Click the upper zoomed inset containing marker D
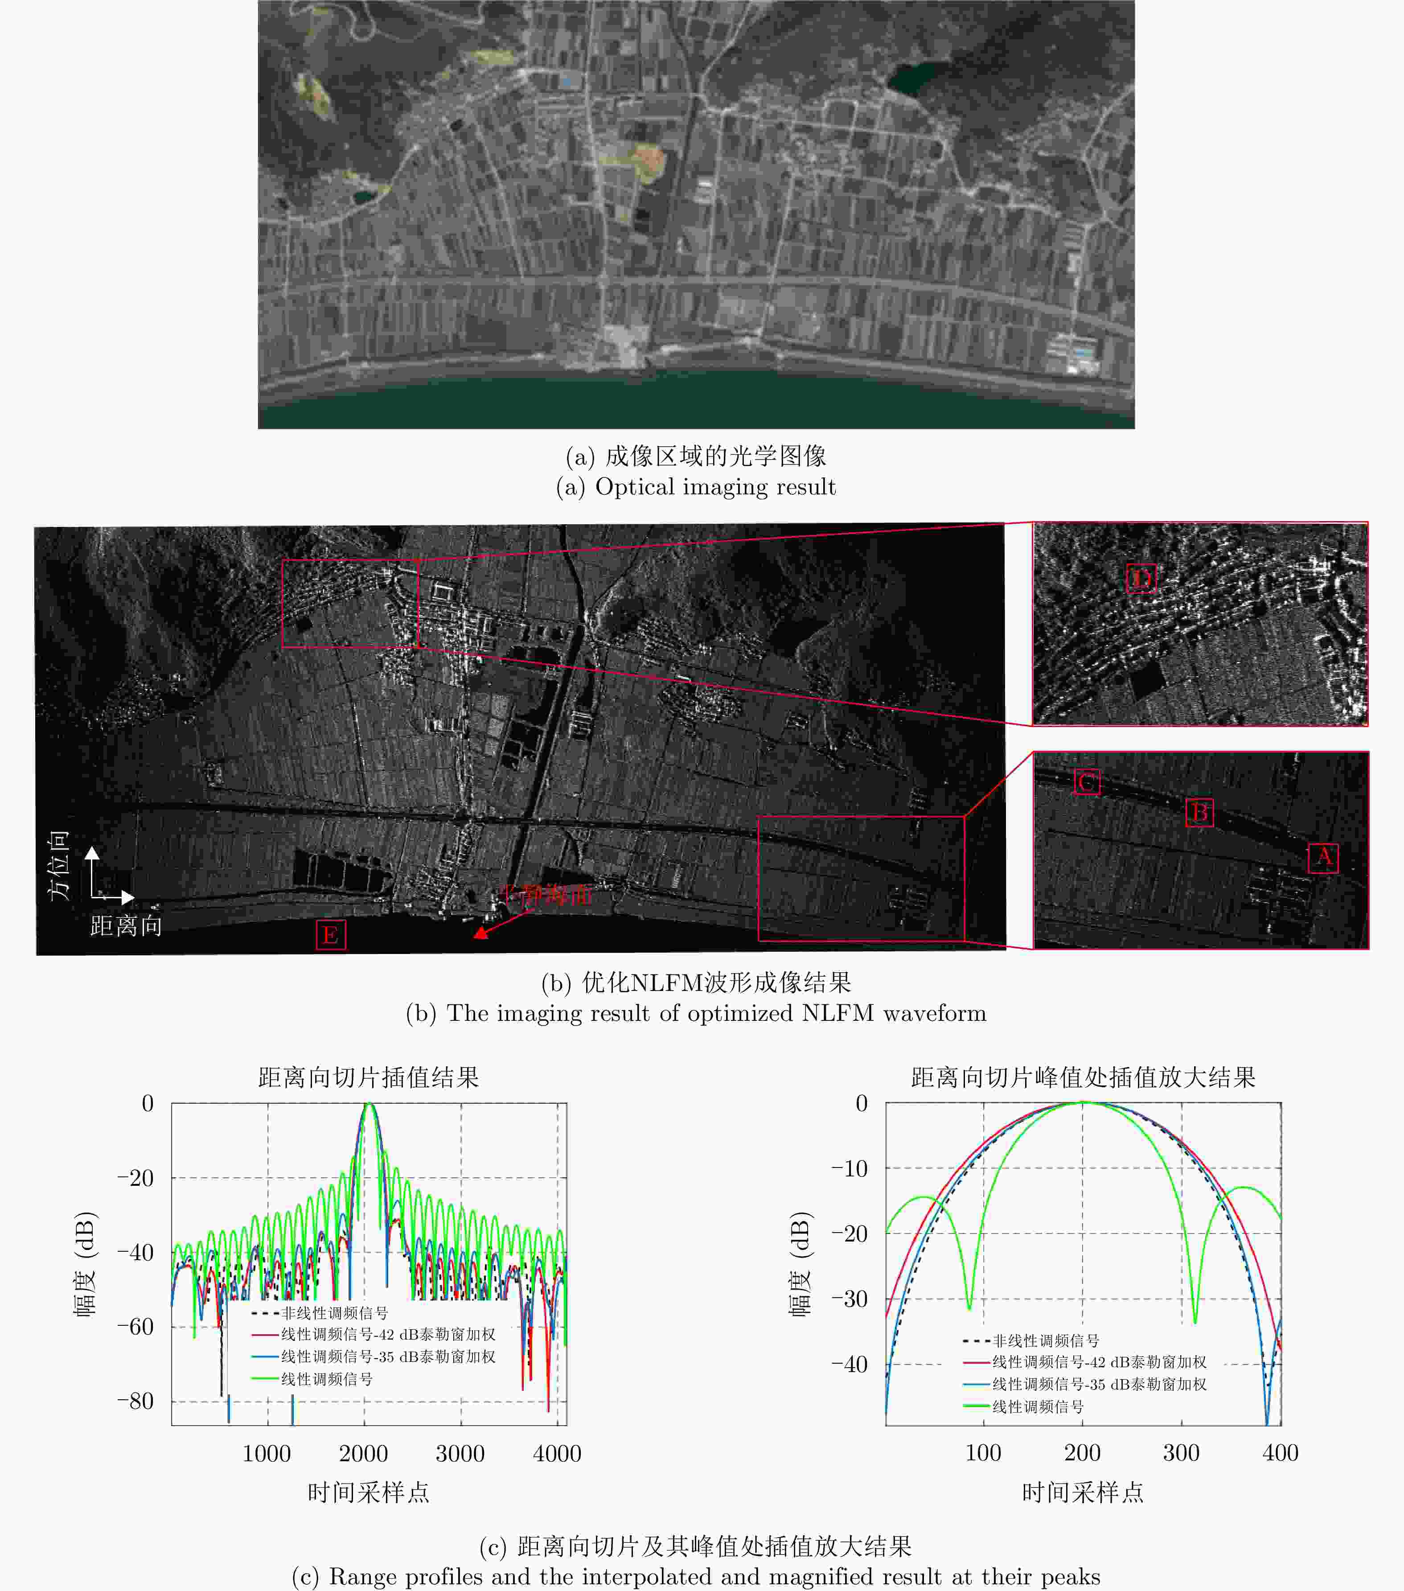The height and width of the screenshot is (1591, 1404). tap(1200, 624)
